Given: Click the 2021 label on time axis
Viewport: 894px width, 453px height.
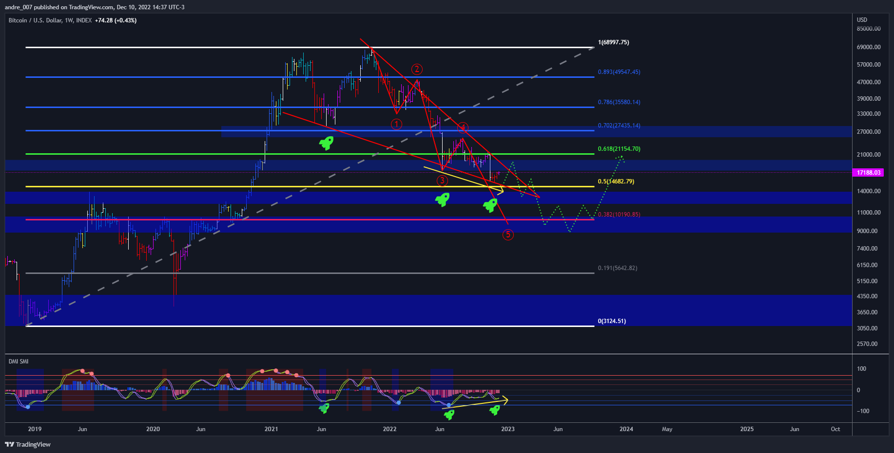Looking at the screenshot, I should tap(271, 429).
